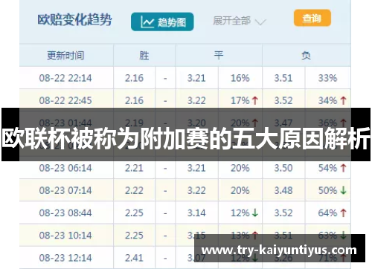Image resolution: width=372 pixels, height=269 pixels.
Task: Select lose odds 3.52 in 08-23 08:44 row
Action: 283,213
